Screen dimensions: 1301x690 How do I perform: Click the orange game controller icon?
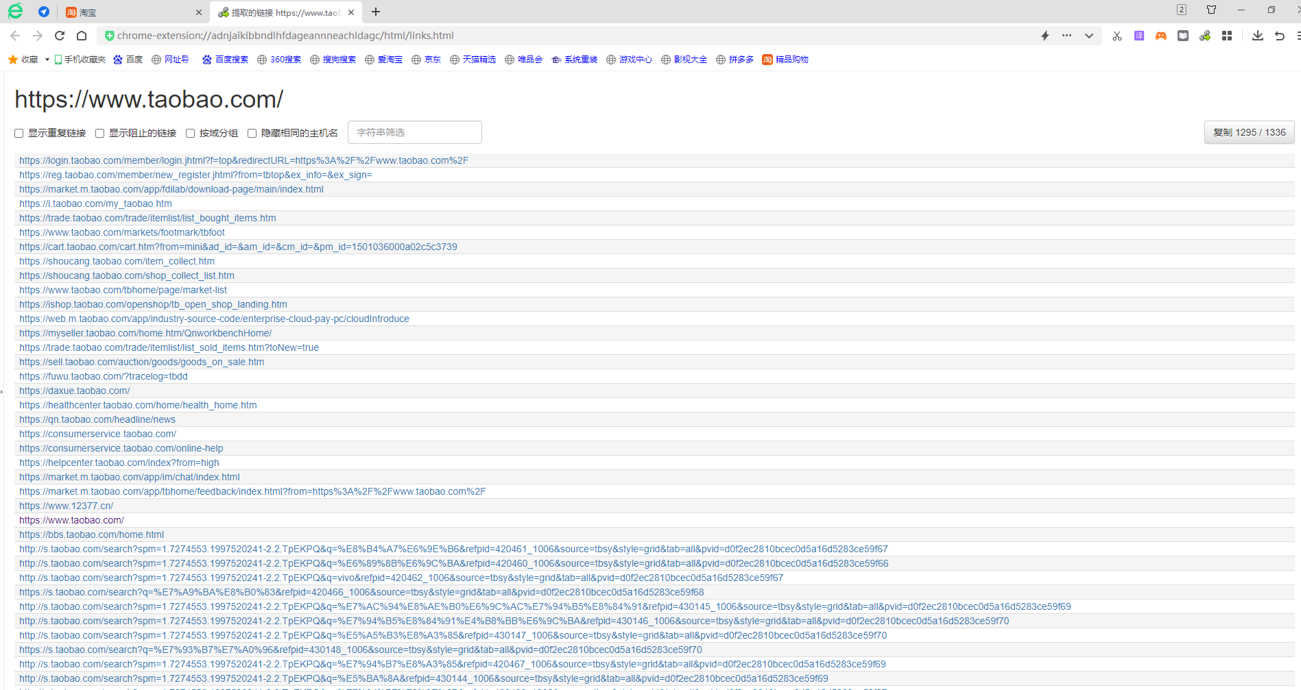pos(1161,36)
